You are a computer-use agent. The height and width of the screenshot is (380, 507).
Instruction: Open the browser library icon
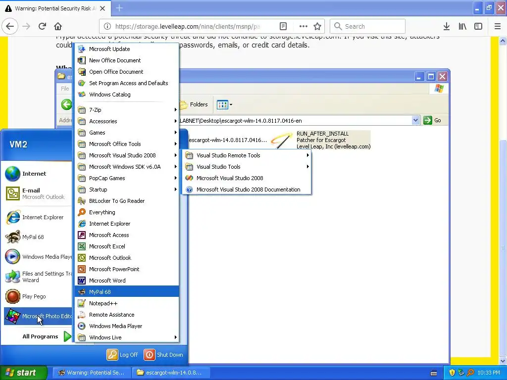tap(462, 26)
